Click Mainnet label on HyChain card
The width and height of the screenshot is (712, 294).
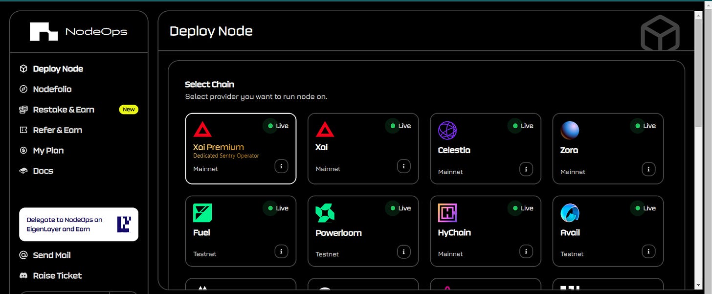click(450, 254)
